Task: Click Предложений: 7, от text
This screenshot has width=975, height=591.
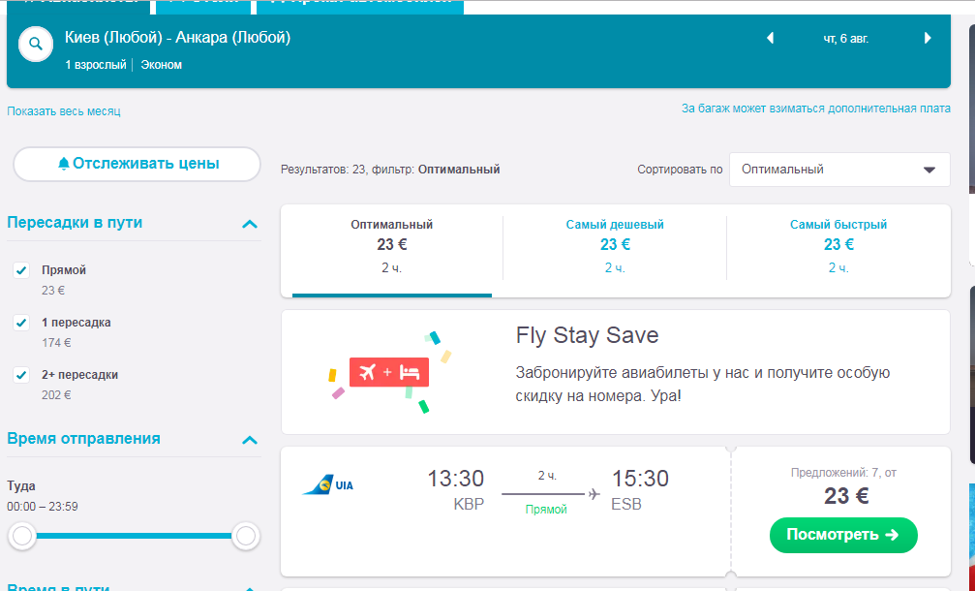Action: click(843, 473)
